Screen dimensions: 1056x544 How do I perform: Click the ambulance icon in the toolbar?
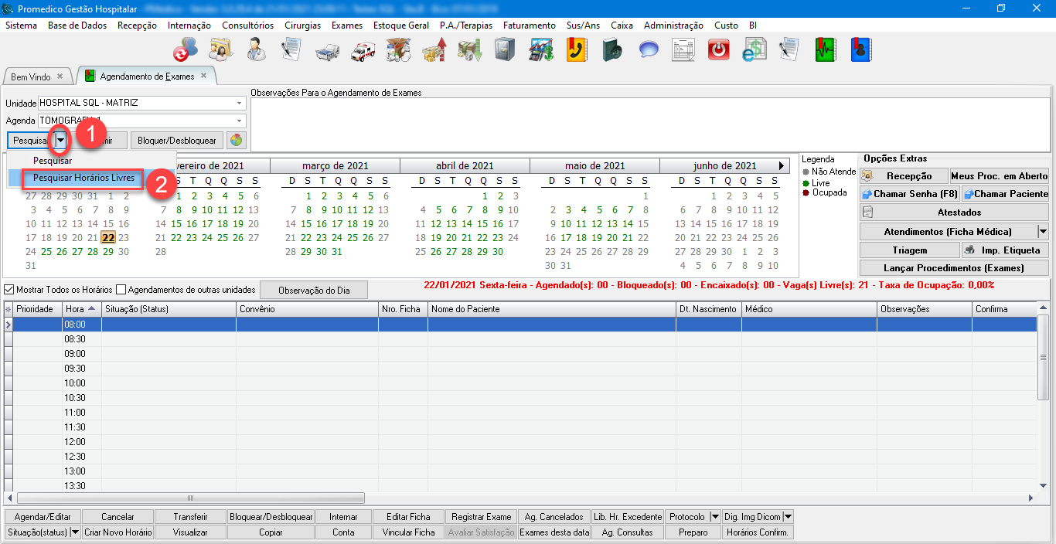363,51
